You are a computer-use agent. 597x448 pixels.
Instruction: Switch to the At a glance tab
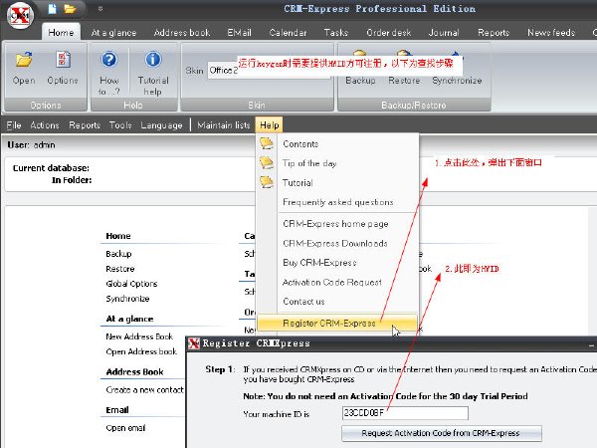(113, 33)
